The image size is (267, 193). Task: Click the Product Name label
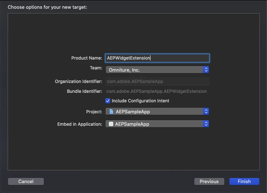tap(87, 58)
